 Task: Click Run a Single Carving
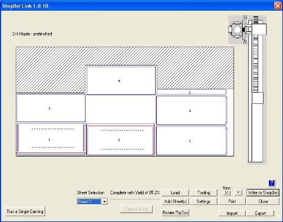point(25,211)
